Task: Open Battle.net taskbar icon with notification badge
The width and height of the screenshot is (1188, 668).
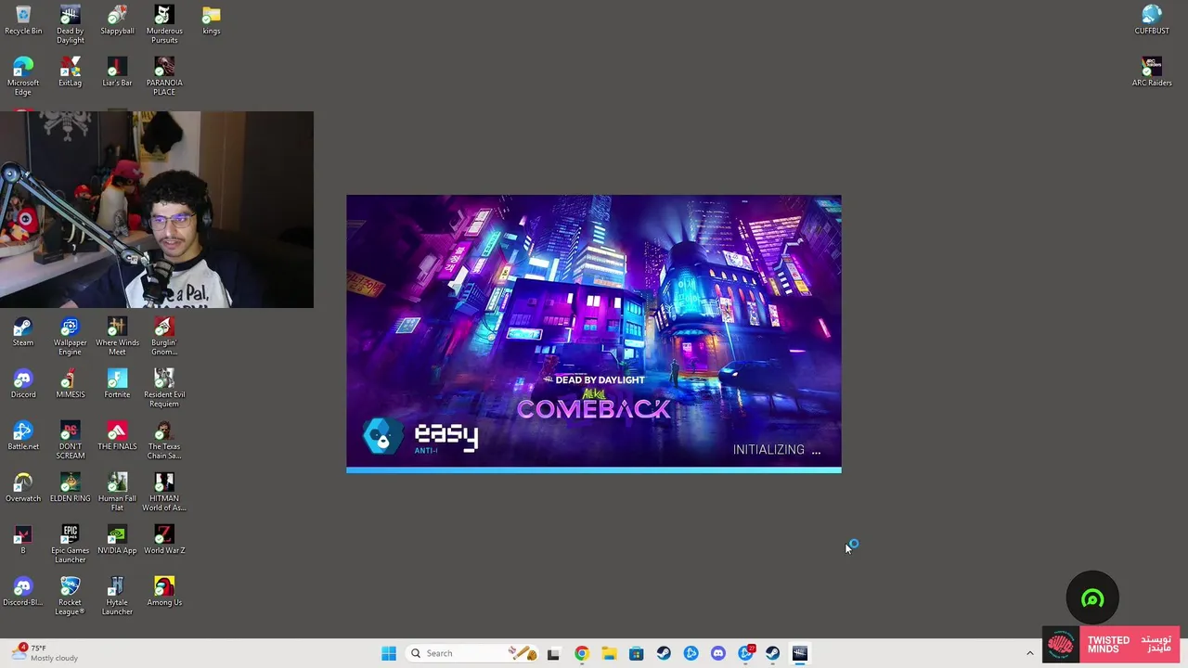Action: pyautogui.click(x=745, y=653)
